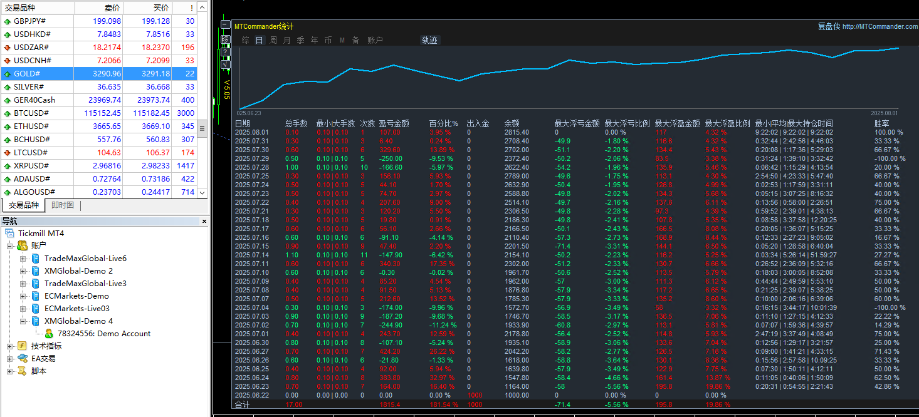Viewport: 919px width, 417px height.
Task: Click the √ checkmark button on panel
Action: 226,64
